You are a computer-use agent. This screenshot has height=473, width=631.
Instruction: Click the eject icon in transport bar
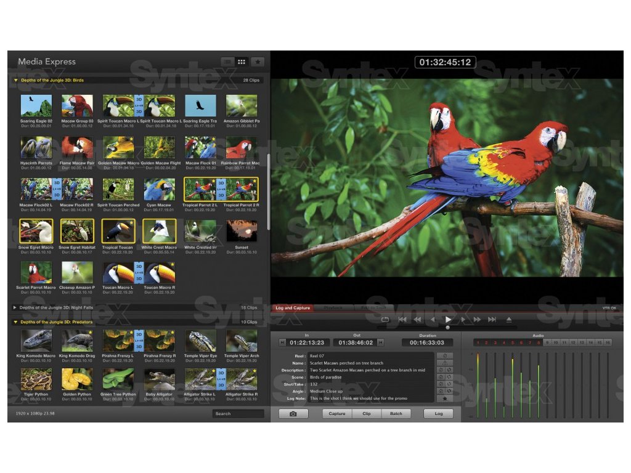pyautogui.click(x=509, y=319)
